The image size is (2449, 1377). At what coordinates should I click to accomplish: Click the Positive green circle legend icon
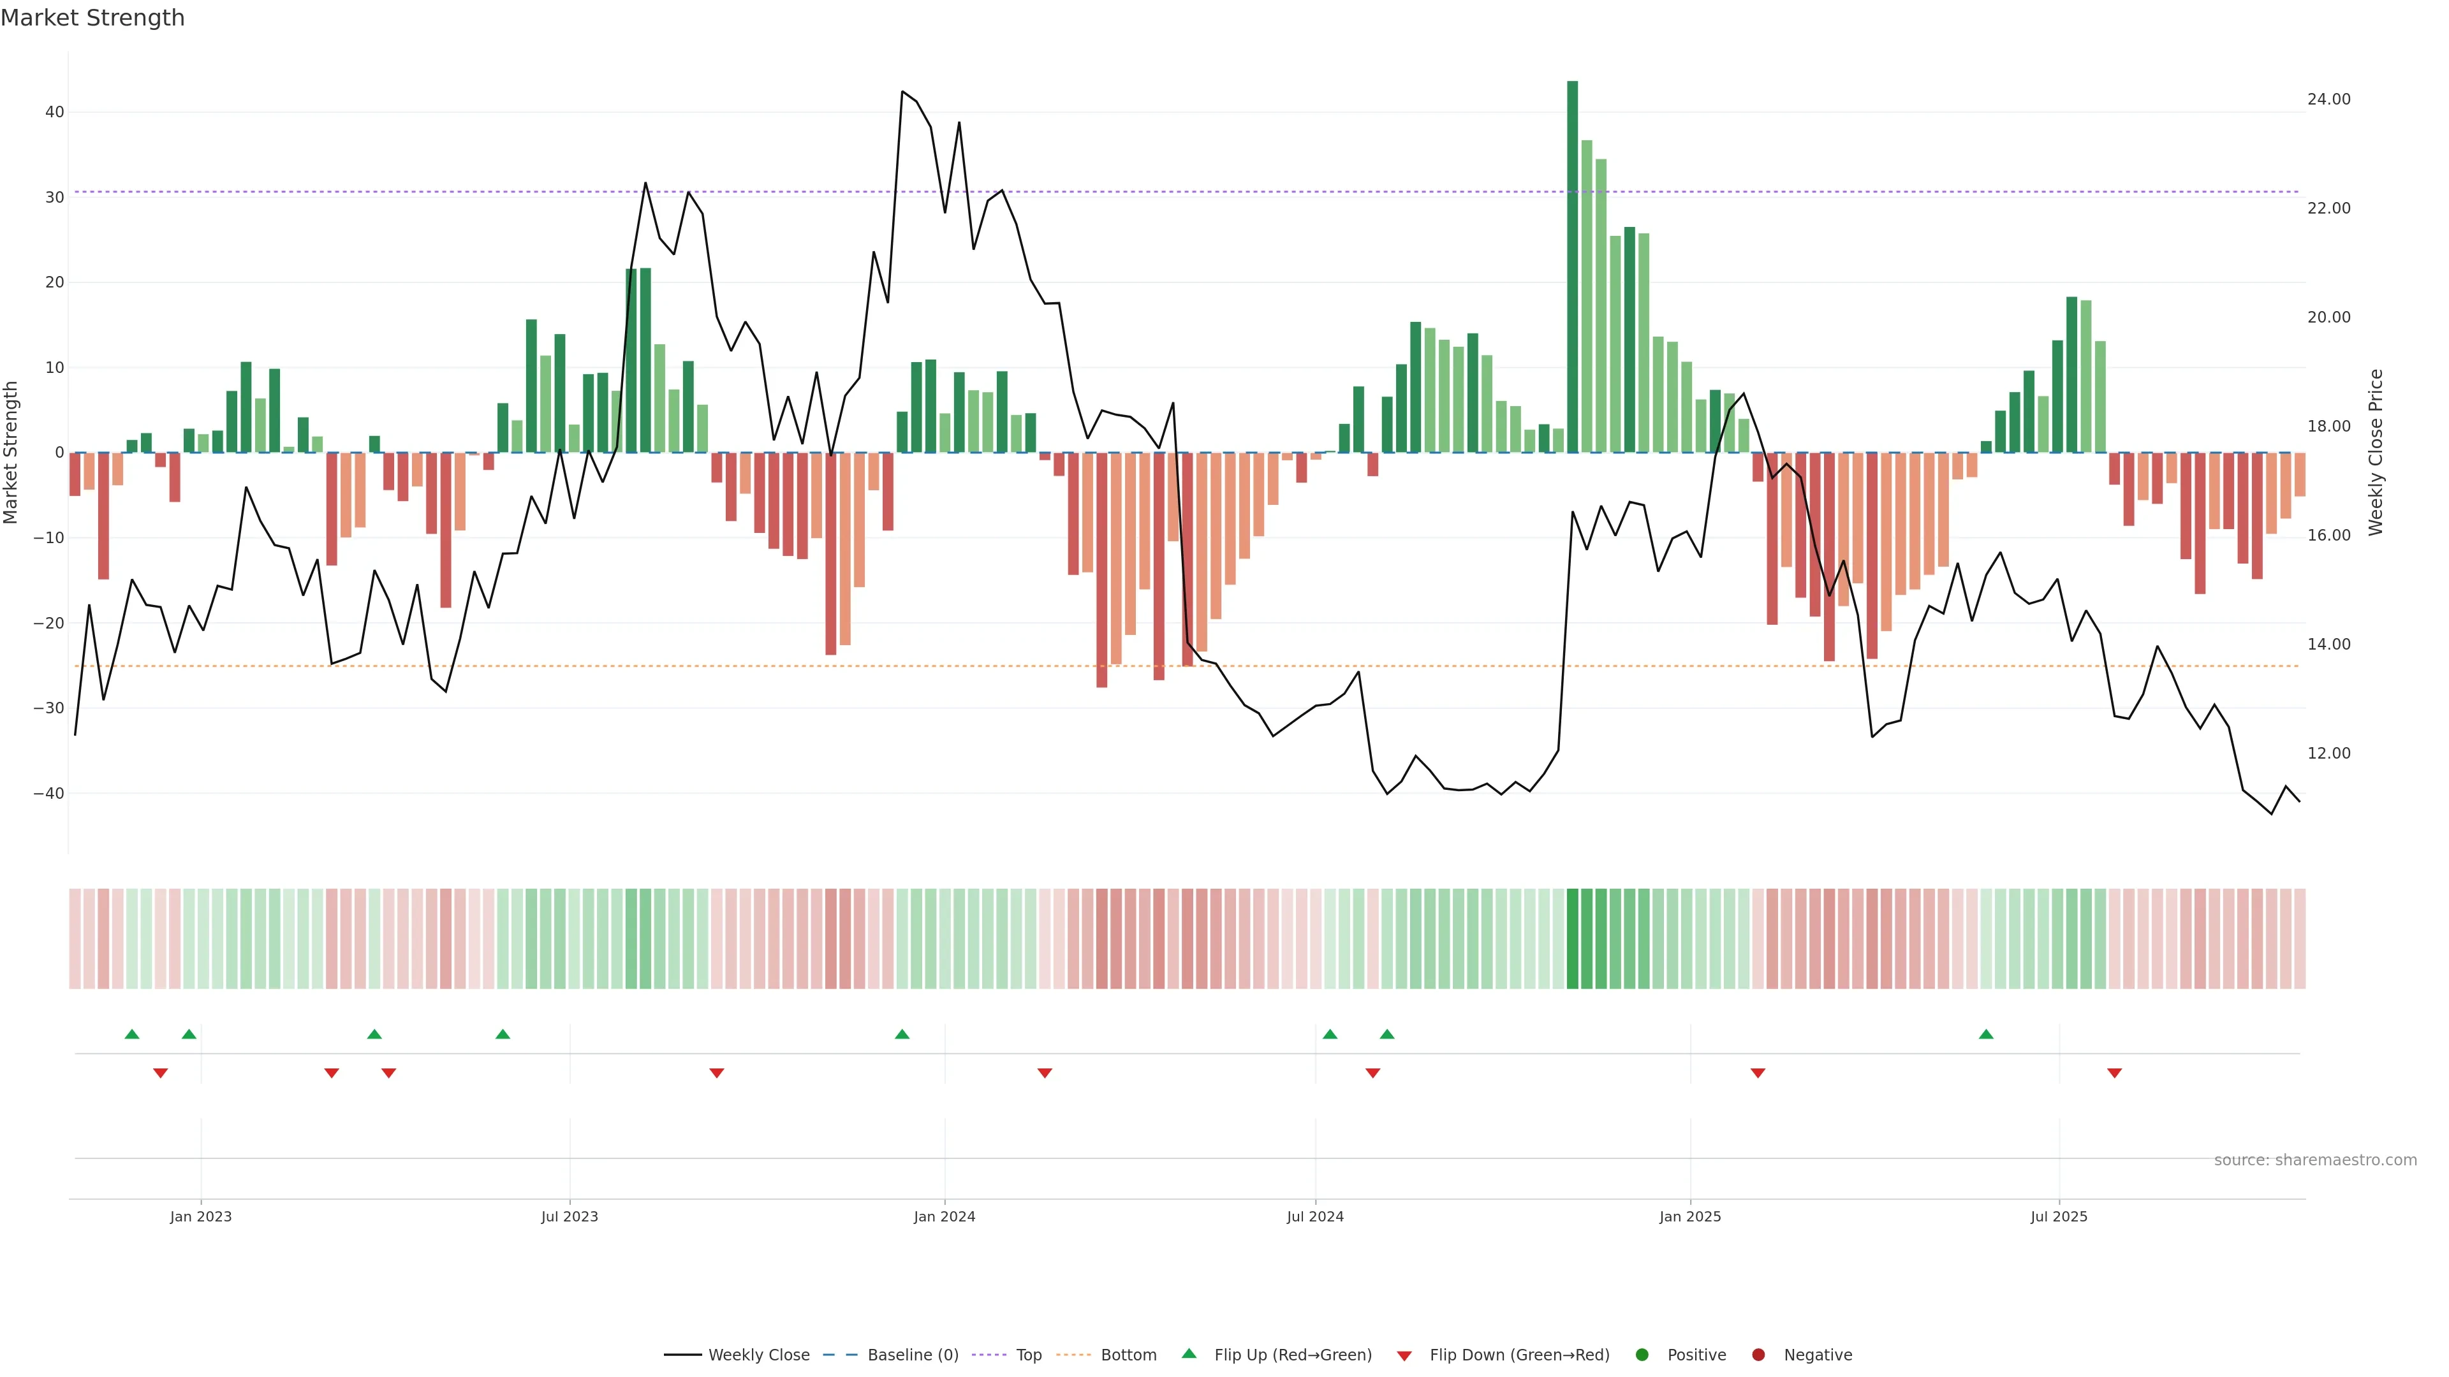(x=1642, y=1355)
